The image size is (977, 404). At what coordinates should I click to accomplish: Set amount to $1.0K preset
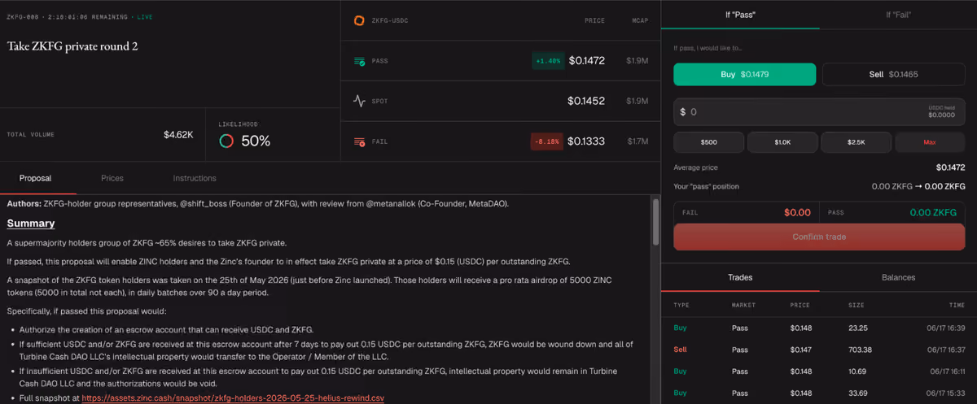782,142
